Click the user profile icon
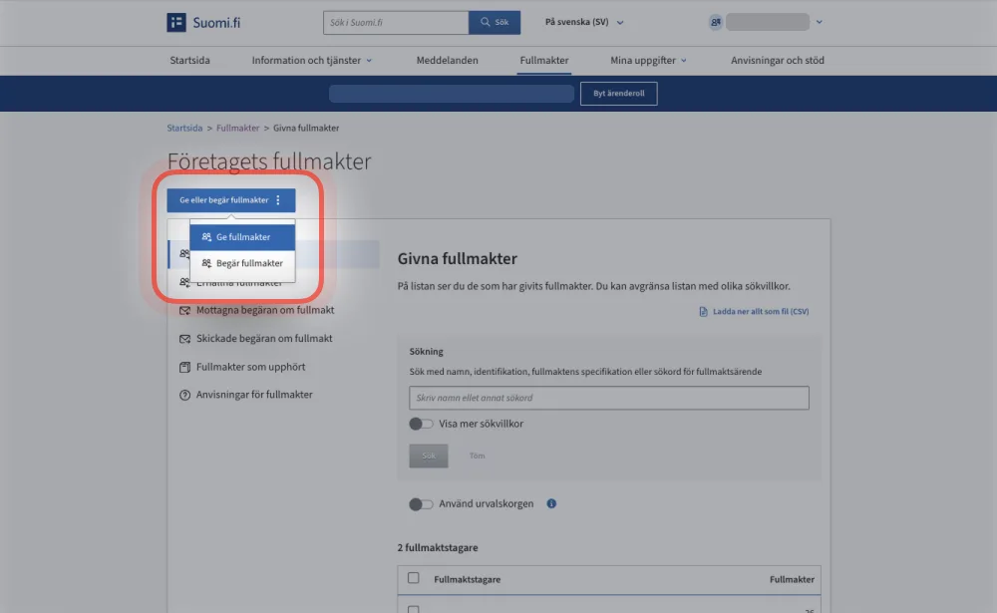This screenshot has width=997, height=613. [715, 22]
